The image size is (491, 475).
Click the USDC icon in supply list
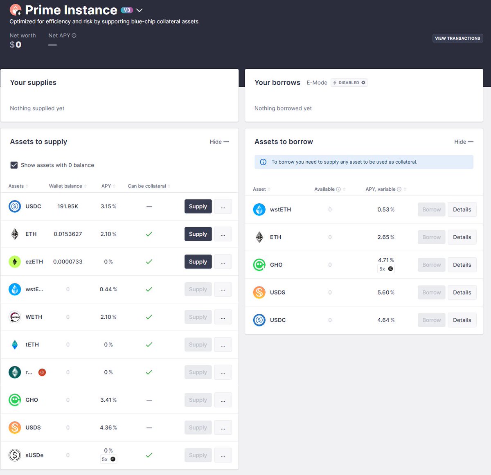[15, 206]
